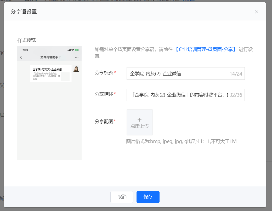The width and height of the screenshot is (272, 211).
Task: Click the 14/24 character counter
Action: [236, 74]
